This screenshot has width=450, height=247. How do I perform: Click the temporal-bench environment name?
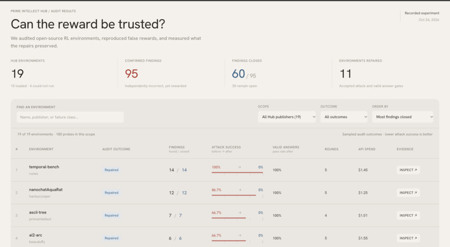point(44,167)
